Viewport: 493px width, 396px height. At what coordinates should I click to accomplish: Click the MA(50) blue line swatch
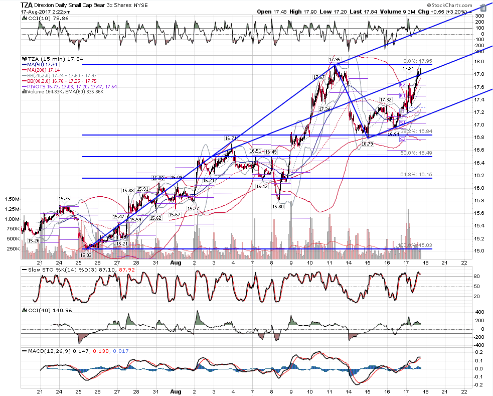[24, 64]
